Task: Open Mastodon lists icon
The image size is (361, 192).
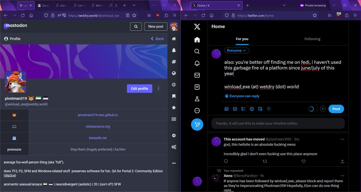Action: coord(174,119)
